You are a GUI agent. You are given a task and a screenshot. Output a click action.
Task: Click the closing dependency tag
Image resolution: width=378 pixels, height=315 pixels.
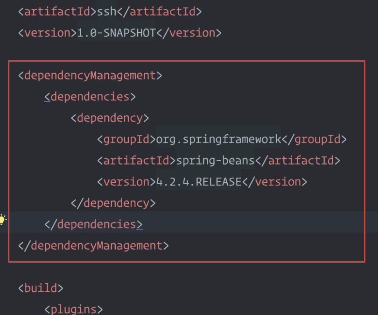(x=113, y=203)
